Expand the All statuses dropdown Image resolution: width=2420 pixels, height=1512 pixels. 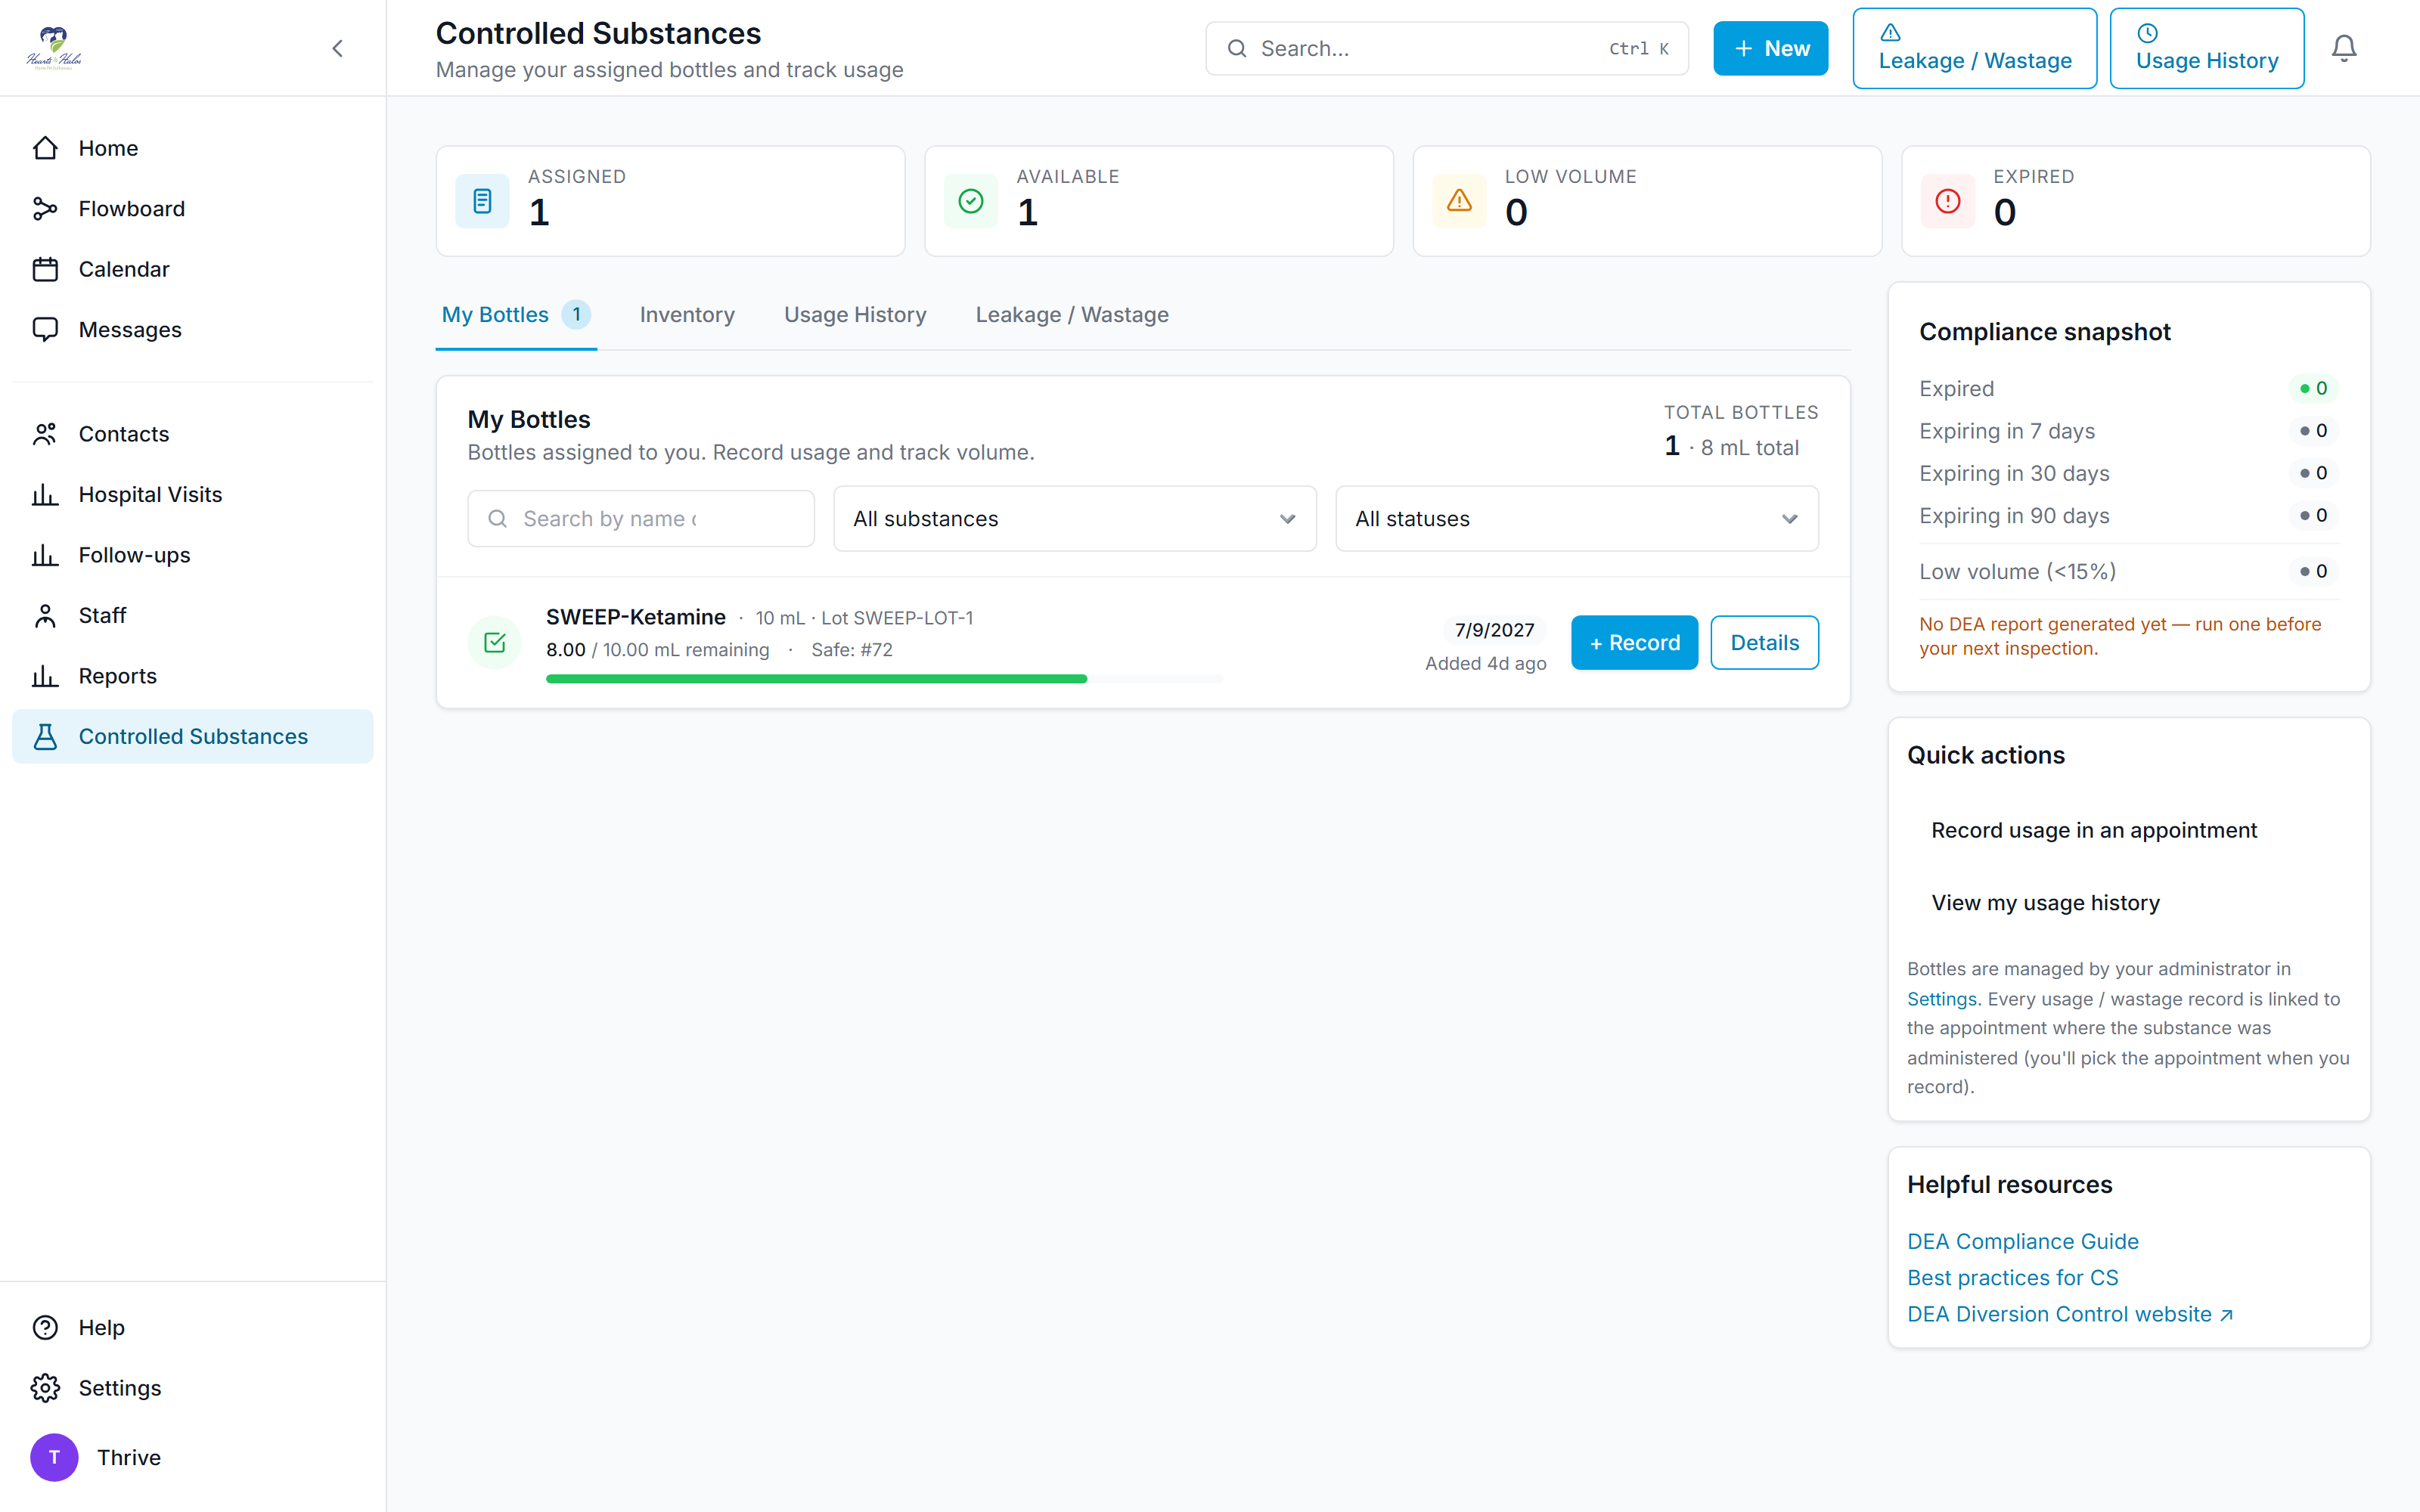[1577, 518]
